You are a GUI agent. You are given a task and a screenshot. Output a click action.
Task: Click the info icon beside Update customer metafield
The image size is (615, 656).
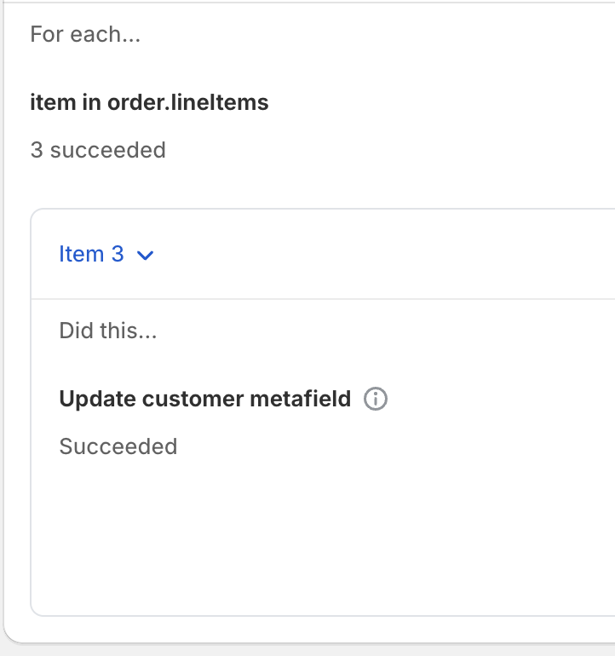pos(376,399)
